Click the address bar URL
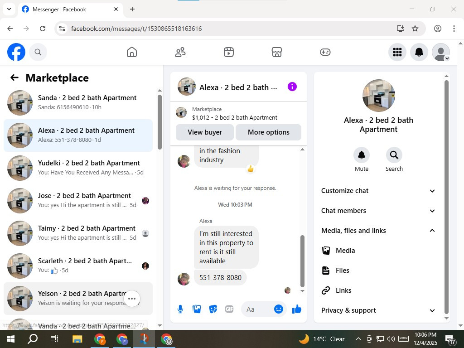Screen dimensions: 464x348 click(x=136, y=29)
